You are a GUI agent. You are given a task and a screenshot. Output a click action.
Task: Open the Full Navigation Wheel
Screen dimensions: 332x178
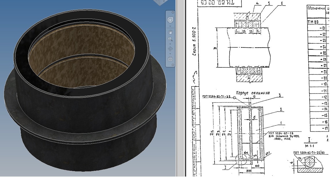170,20
